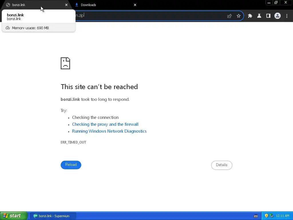Click the network connection tray icon
The image size is (293, 220).
click(x=272, y=216)
